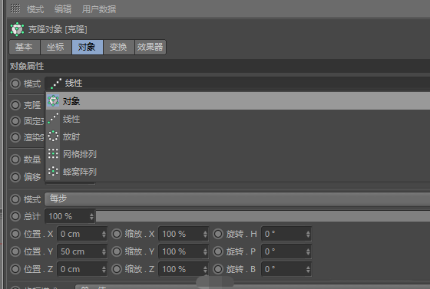Click the 总计 percentage slider bar
This screenshot has height=289, width=430.
click(263, 216)
